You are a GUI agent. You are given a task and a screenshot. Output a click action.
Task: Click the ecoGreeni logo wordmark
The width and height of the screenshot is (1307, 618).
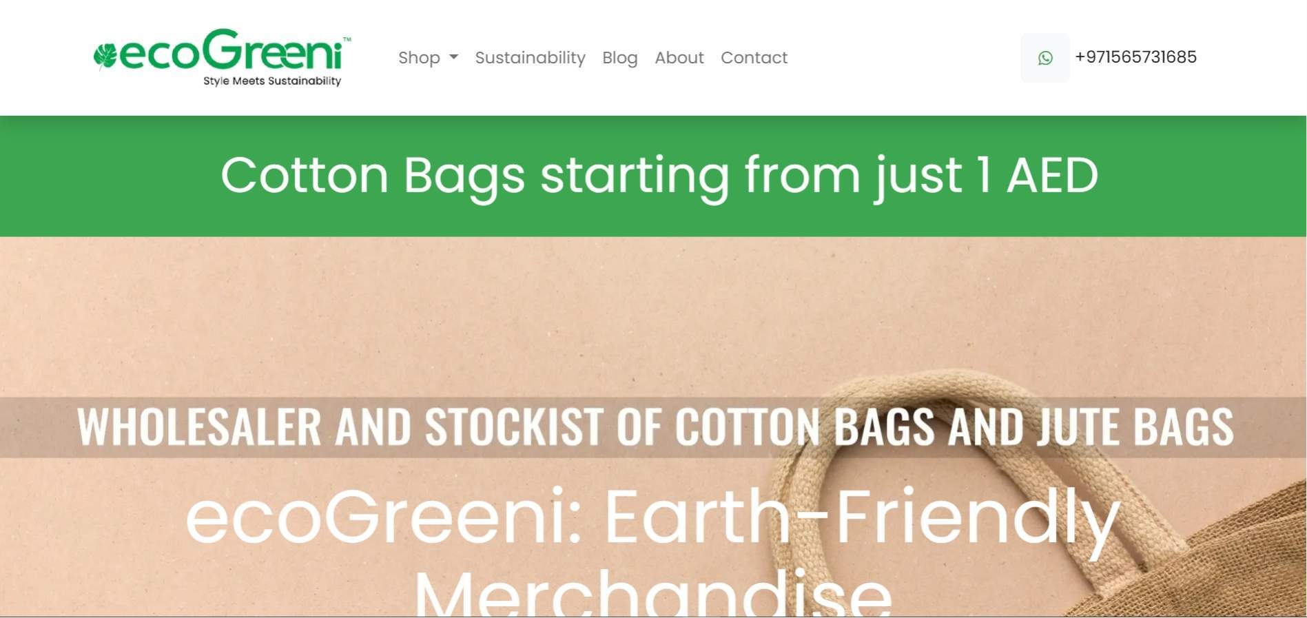click(x=231, y=50)
